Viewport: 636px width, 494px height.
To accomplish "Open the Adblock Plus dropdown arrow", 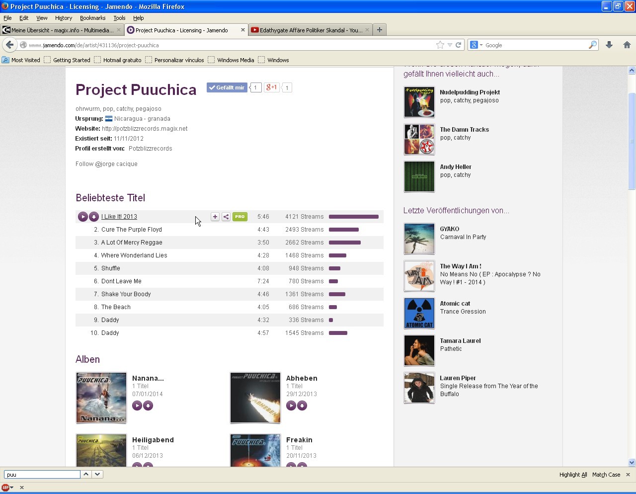I will click(x=11, y=488).
